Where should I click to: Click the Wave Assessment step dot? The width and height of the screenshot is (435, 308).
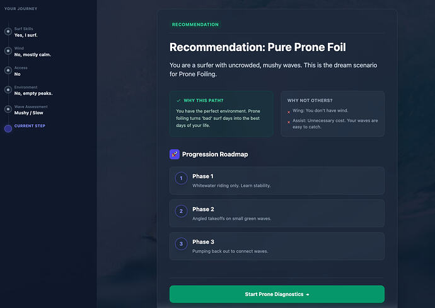coord(8,110)
